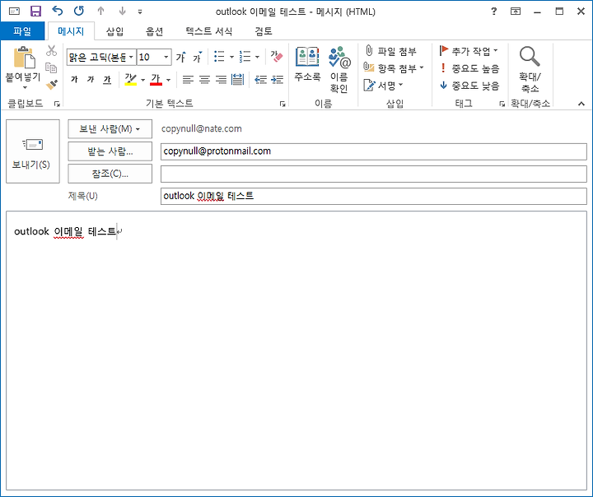Screen dimensions: 593x497
Task: Click the Copy icon
Action: (51, 67)
